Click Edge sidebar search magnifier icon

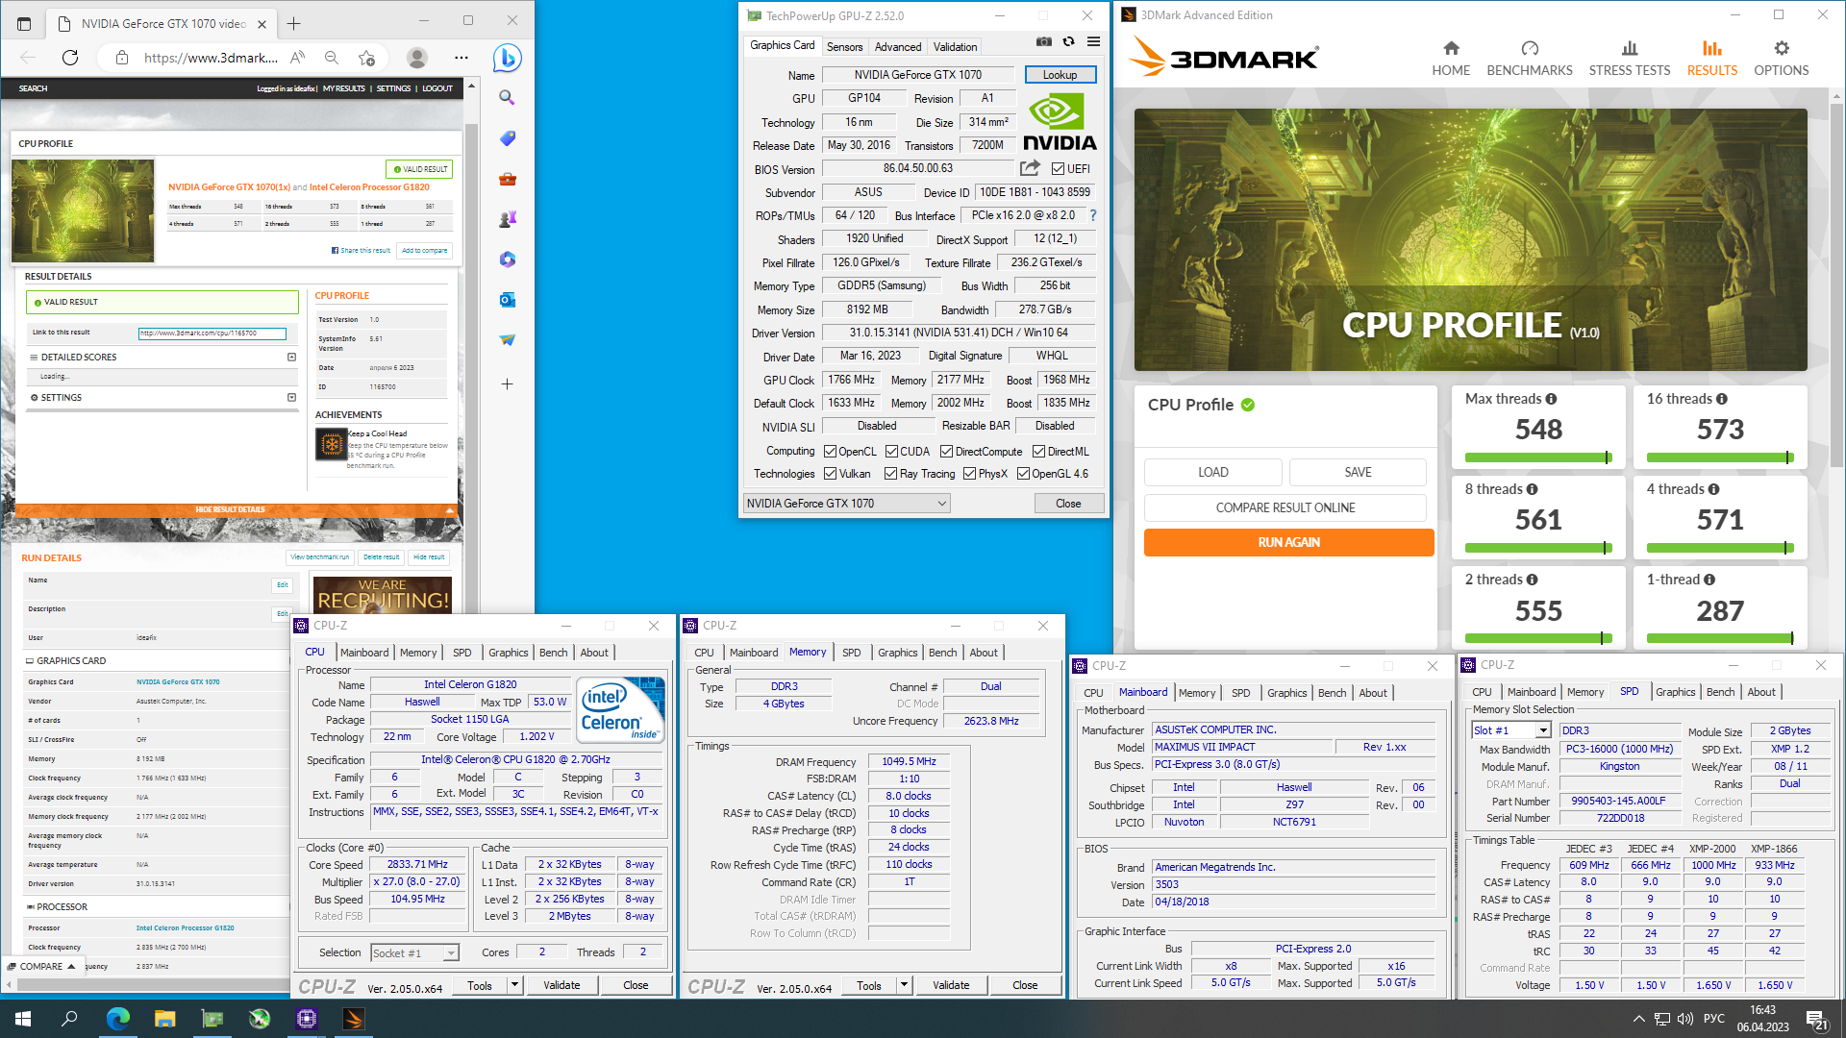[508, 97]
